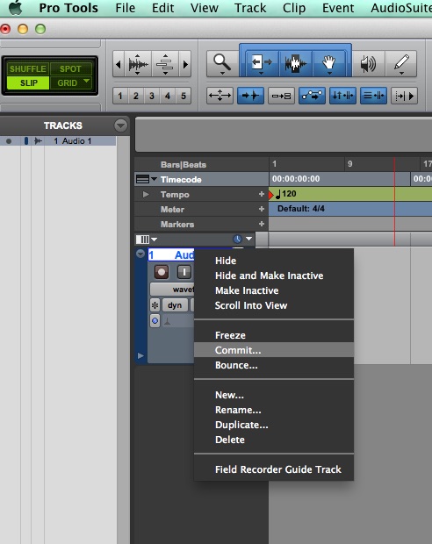The image size is (432, 544).
Task: Select Bounce... menu entry
Action: click(x=274, y=365)
